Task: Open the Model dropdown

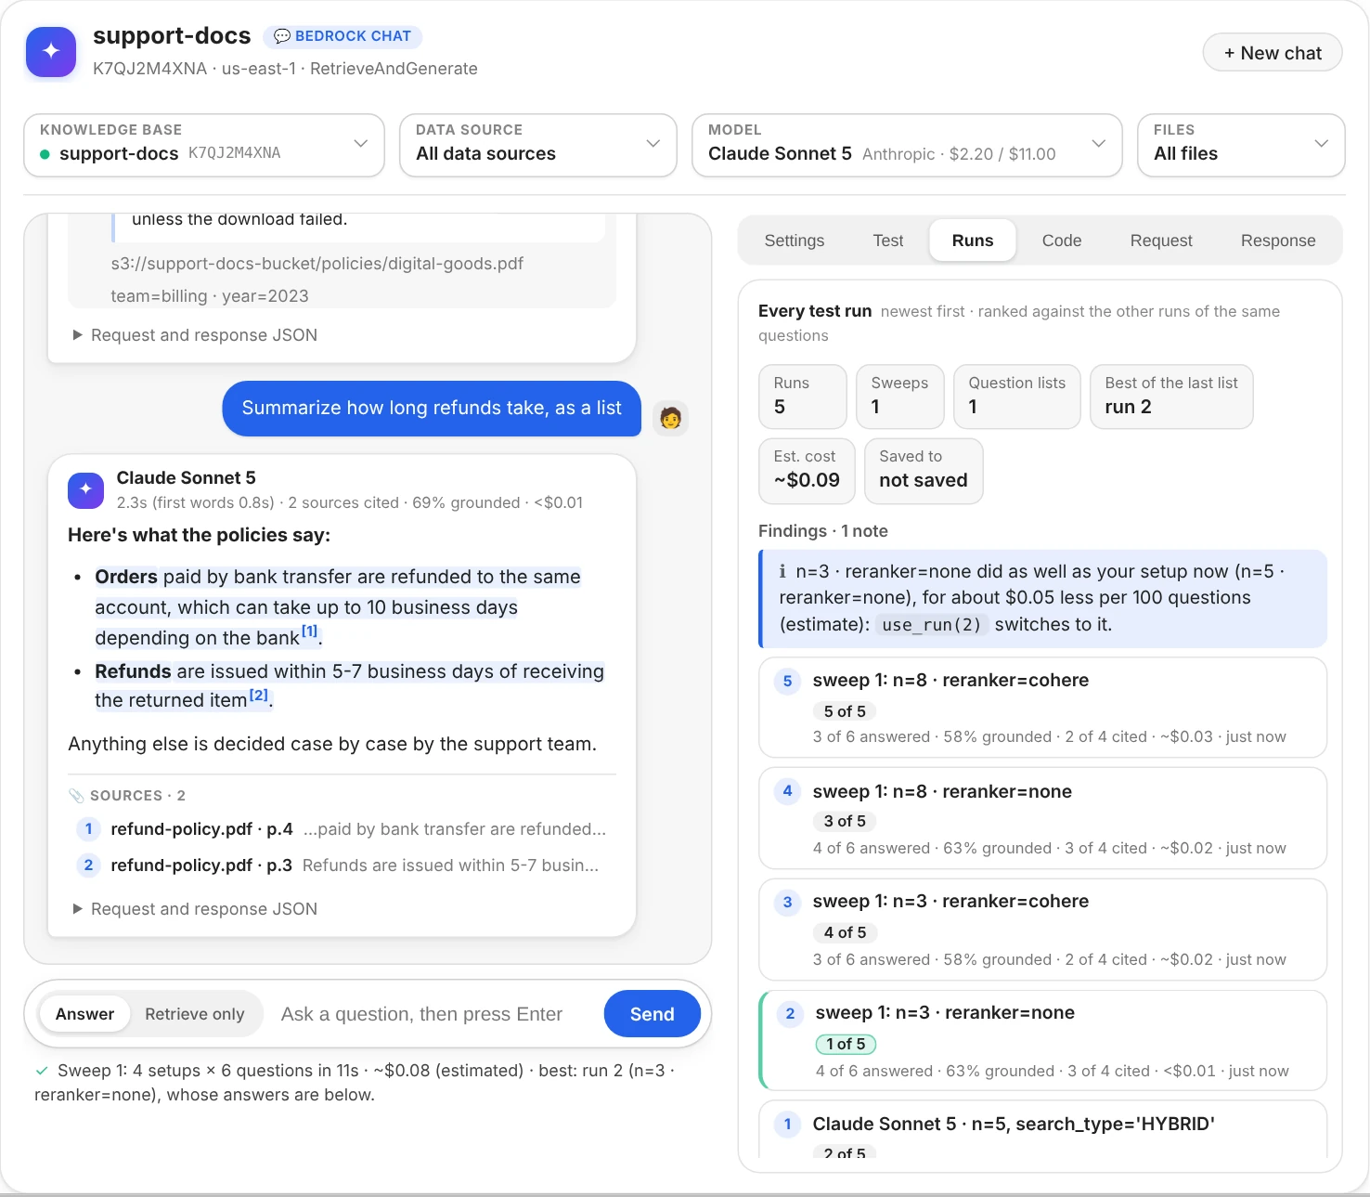Action: (907, 145)
